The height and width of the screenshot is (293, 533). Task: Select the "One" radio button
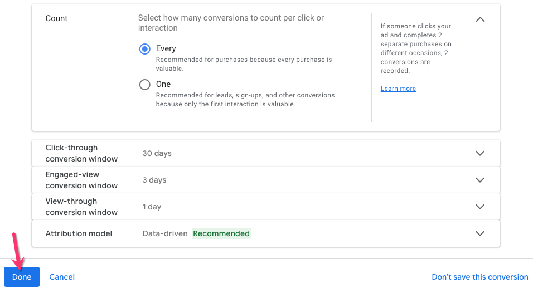[145, 85]
